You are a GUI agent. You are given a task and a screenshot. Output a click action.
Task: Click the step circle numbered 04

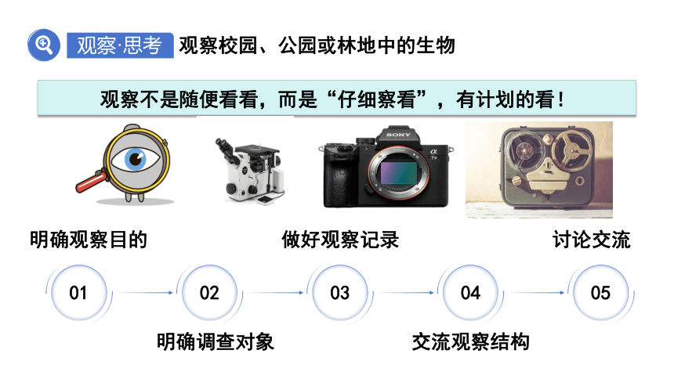pyautogui.click(x=470, y=293)
